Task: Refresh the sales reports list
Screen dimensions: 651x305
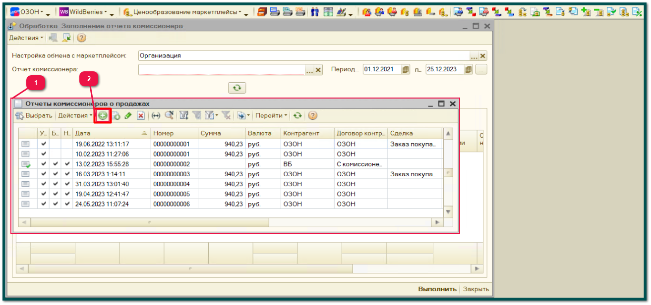Action: click(x=297, y=115)
